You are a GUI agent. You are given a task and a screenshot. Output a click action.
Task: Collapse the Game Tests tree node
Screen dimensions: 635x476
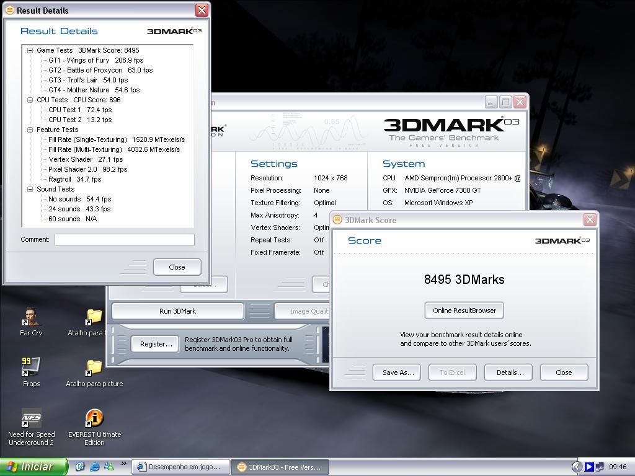[x=30, y=50]
